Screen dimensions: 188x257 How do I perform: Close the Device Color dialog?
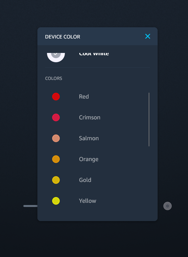pos(148,36)
